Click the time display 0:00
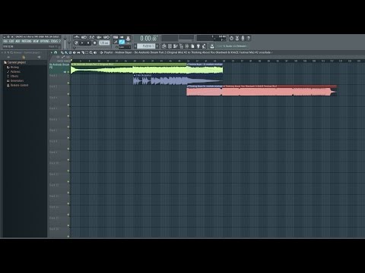 point(149,39)
